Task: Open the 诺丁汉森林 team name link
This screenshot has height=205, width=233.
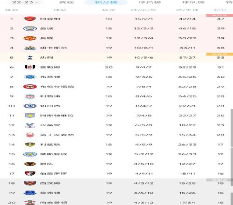Action: coord(57,135)
